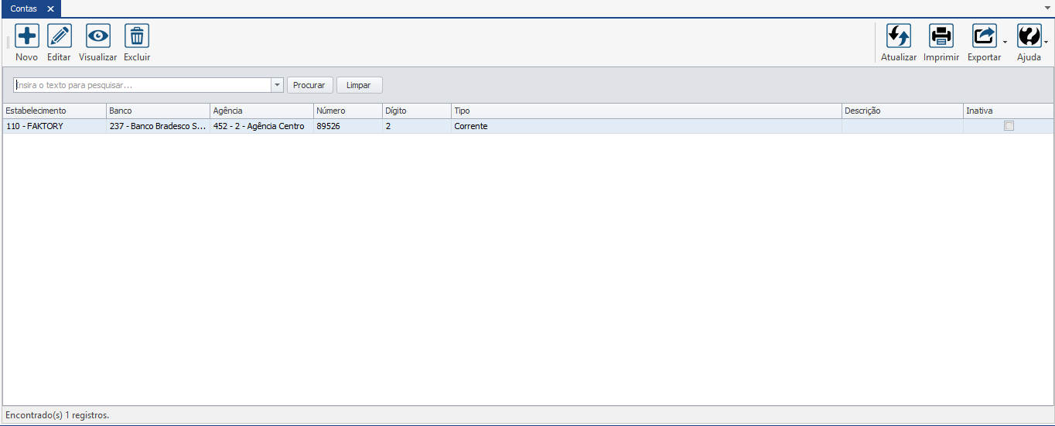This screenshot has width=1055, height=426.
Task: Open the Ajuda help icon
Action: 1029,36
